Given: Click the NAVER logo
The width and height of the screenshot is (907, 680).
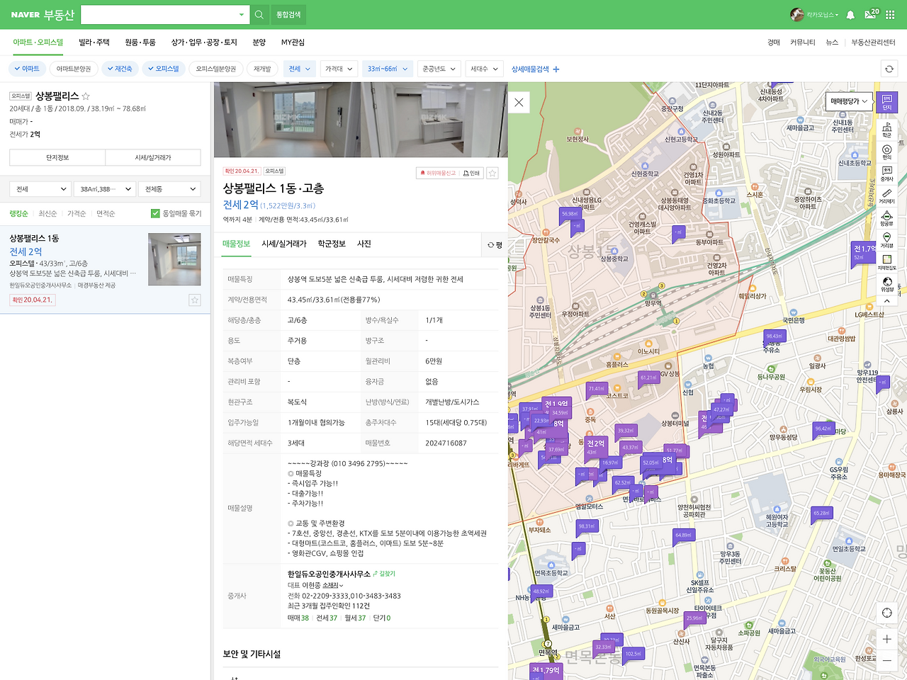Looking at the screenshot, I should pos(26,15).
